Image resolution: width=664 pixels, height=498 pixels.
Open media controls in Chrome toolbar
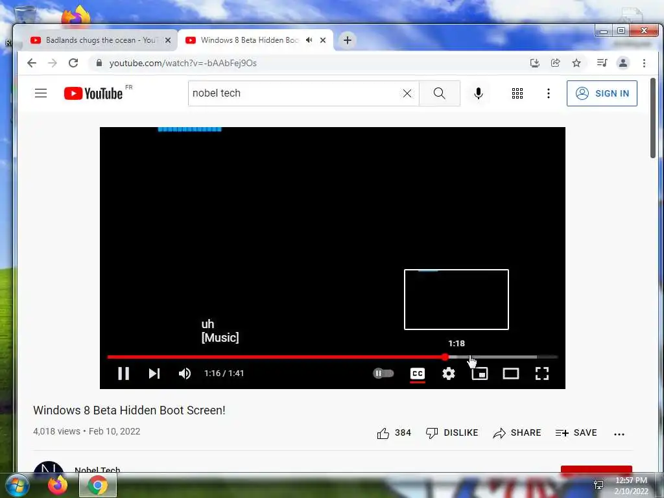point(602,63)
